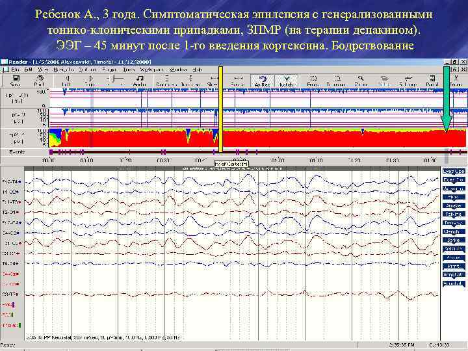Click the Clench event button
Viewport: 468px width, 351px height.
(x=454, y=231)
